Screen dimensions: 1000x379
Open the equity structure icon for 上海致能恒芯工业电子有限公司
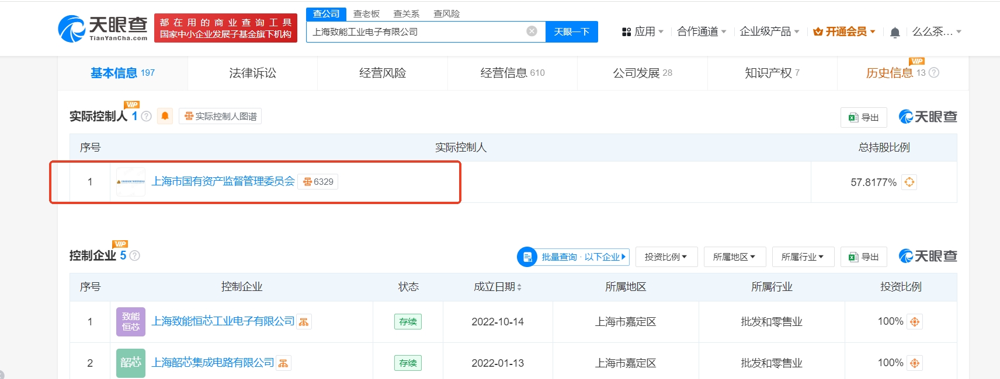point(304,322)
